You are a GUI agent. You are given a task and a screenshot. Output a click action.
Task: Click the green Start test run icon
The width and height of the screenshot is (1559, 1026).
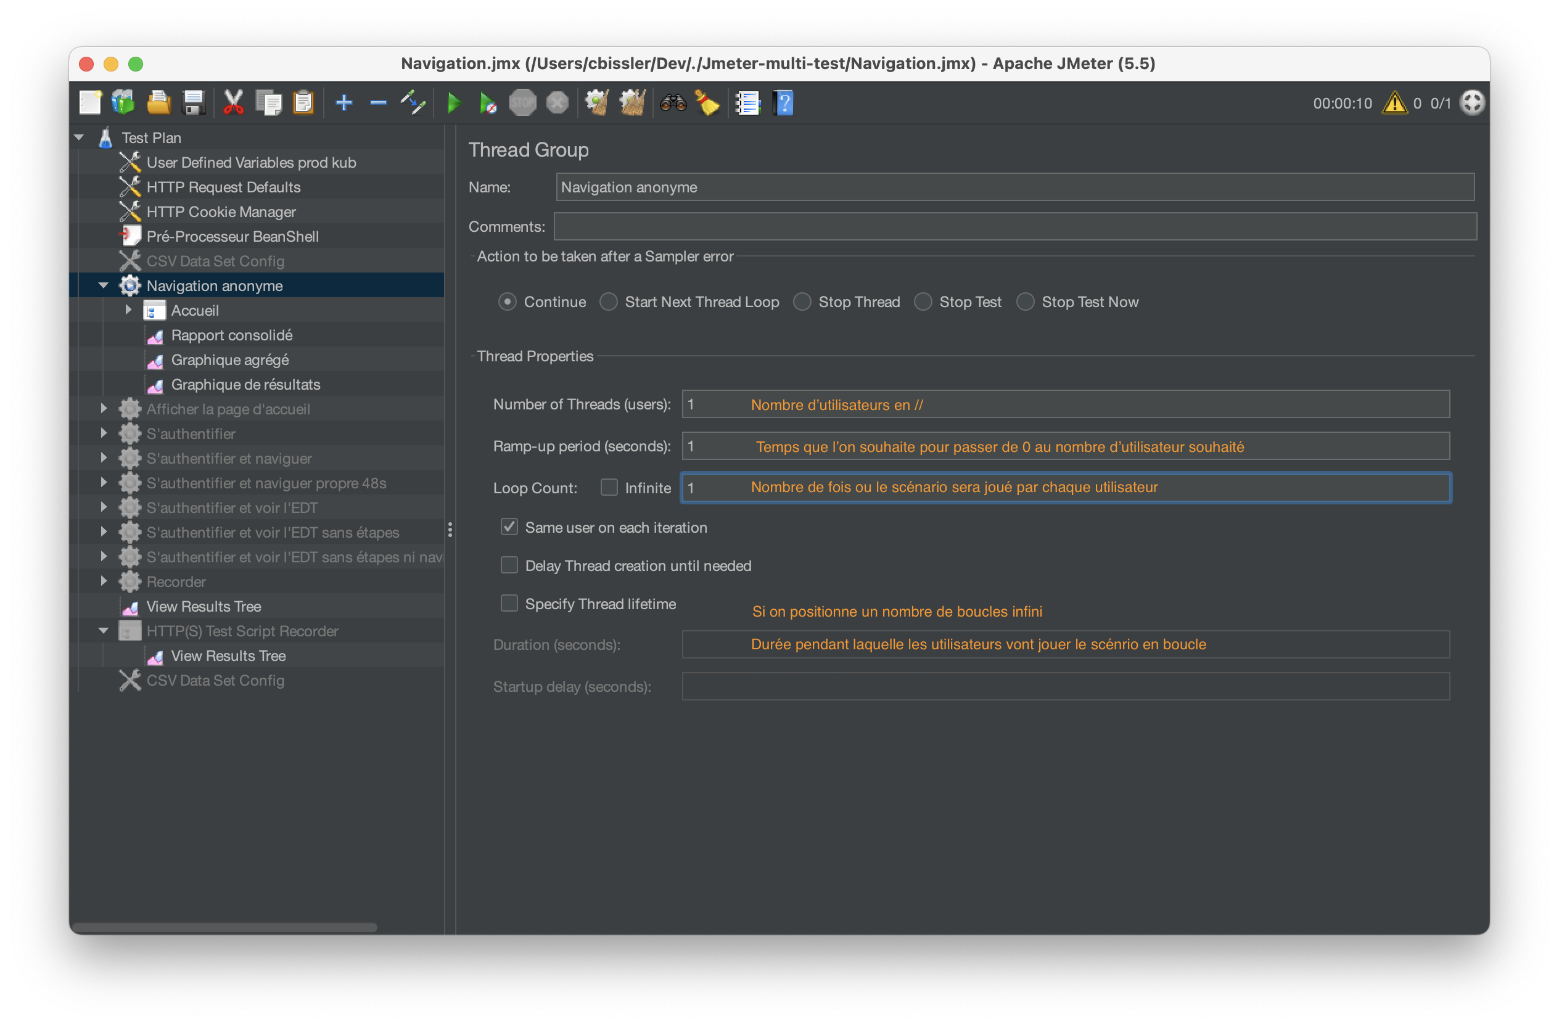[453, 103]
